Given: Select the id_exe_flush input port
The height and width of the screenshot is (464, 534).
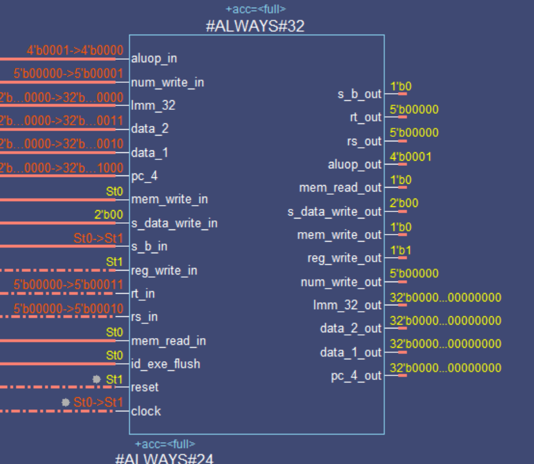Looking at the screenshot, I should [166, 364].
